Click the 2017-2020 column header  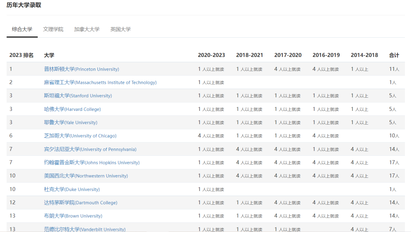pos(288,55)
